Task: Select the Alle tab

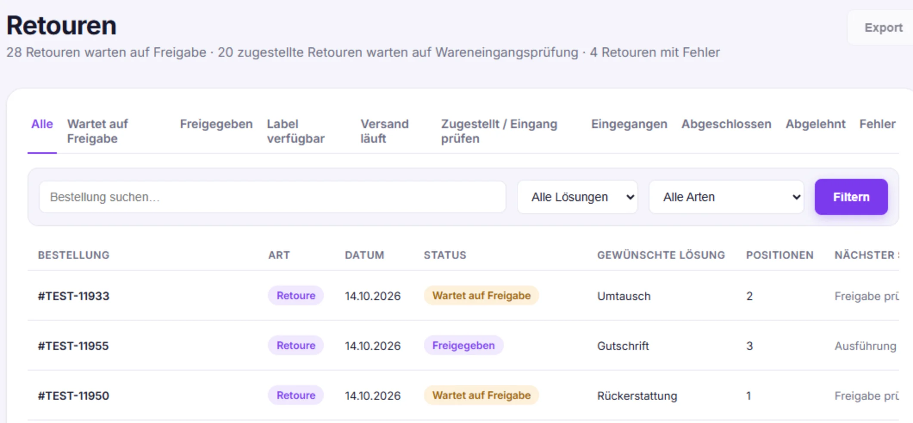Action: pyautogui.click(x=42, y=124)
